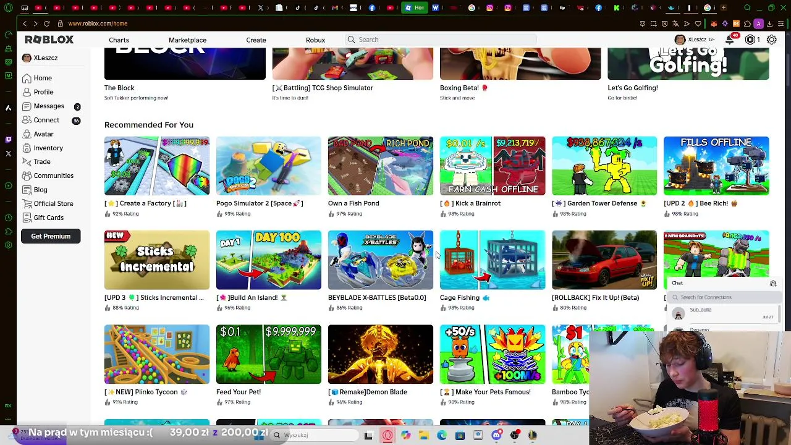This screenshot has width=791, height=445.
Task: Click the Get Premium button
Action: (x=51, y=236)
